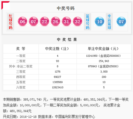The image size is (133, 119).
Task: Click the fifth prize count 1305569
Action: click(x=57, y=82)
